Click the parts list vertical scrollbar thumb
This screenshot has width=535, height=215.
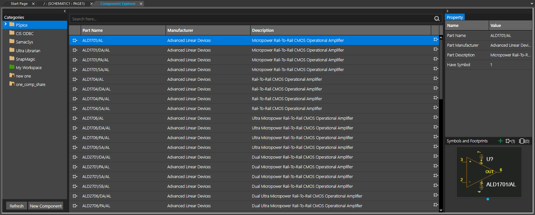[441, 69]
